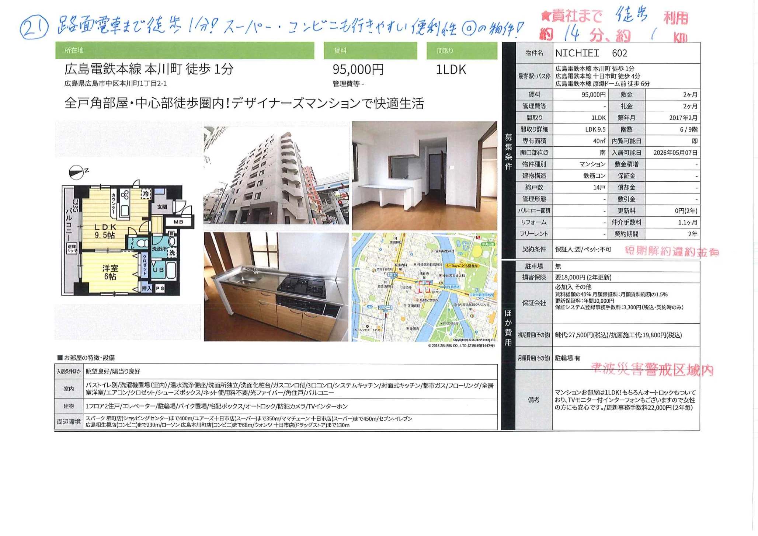Select the green 所在地 header bar
Image resolution: width=758 pixels, height=536 pixels.
[185, 51]
